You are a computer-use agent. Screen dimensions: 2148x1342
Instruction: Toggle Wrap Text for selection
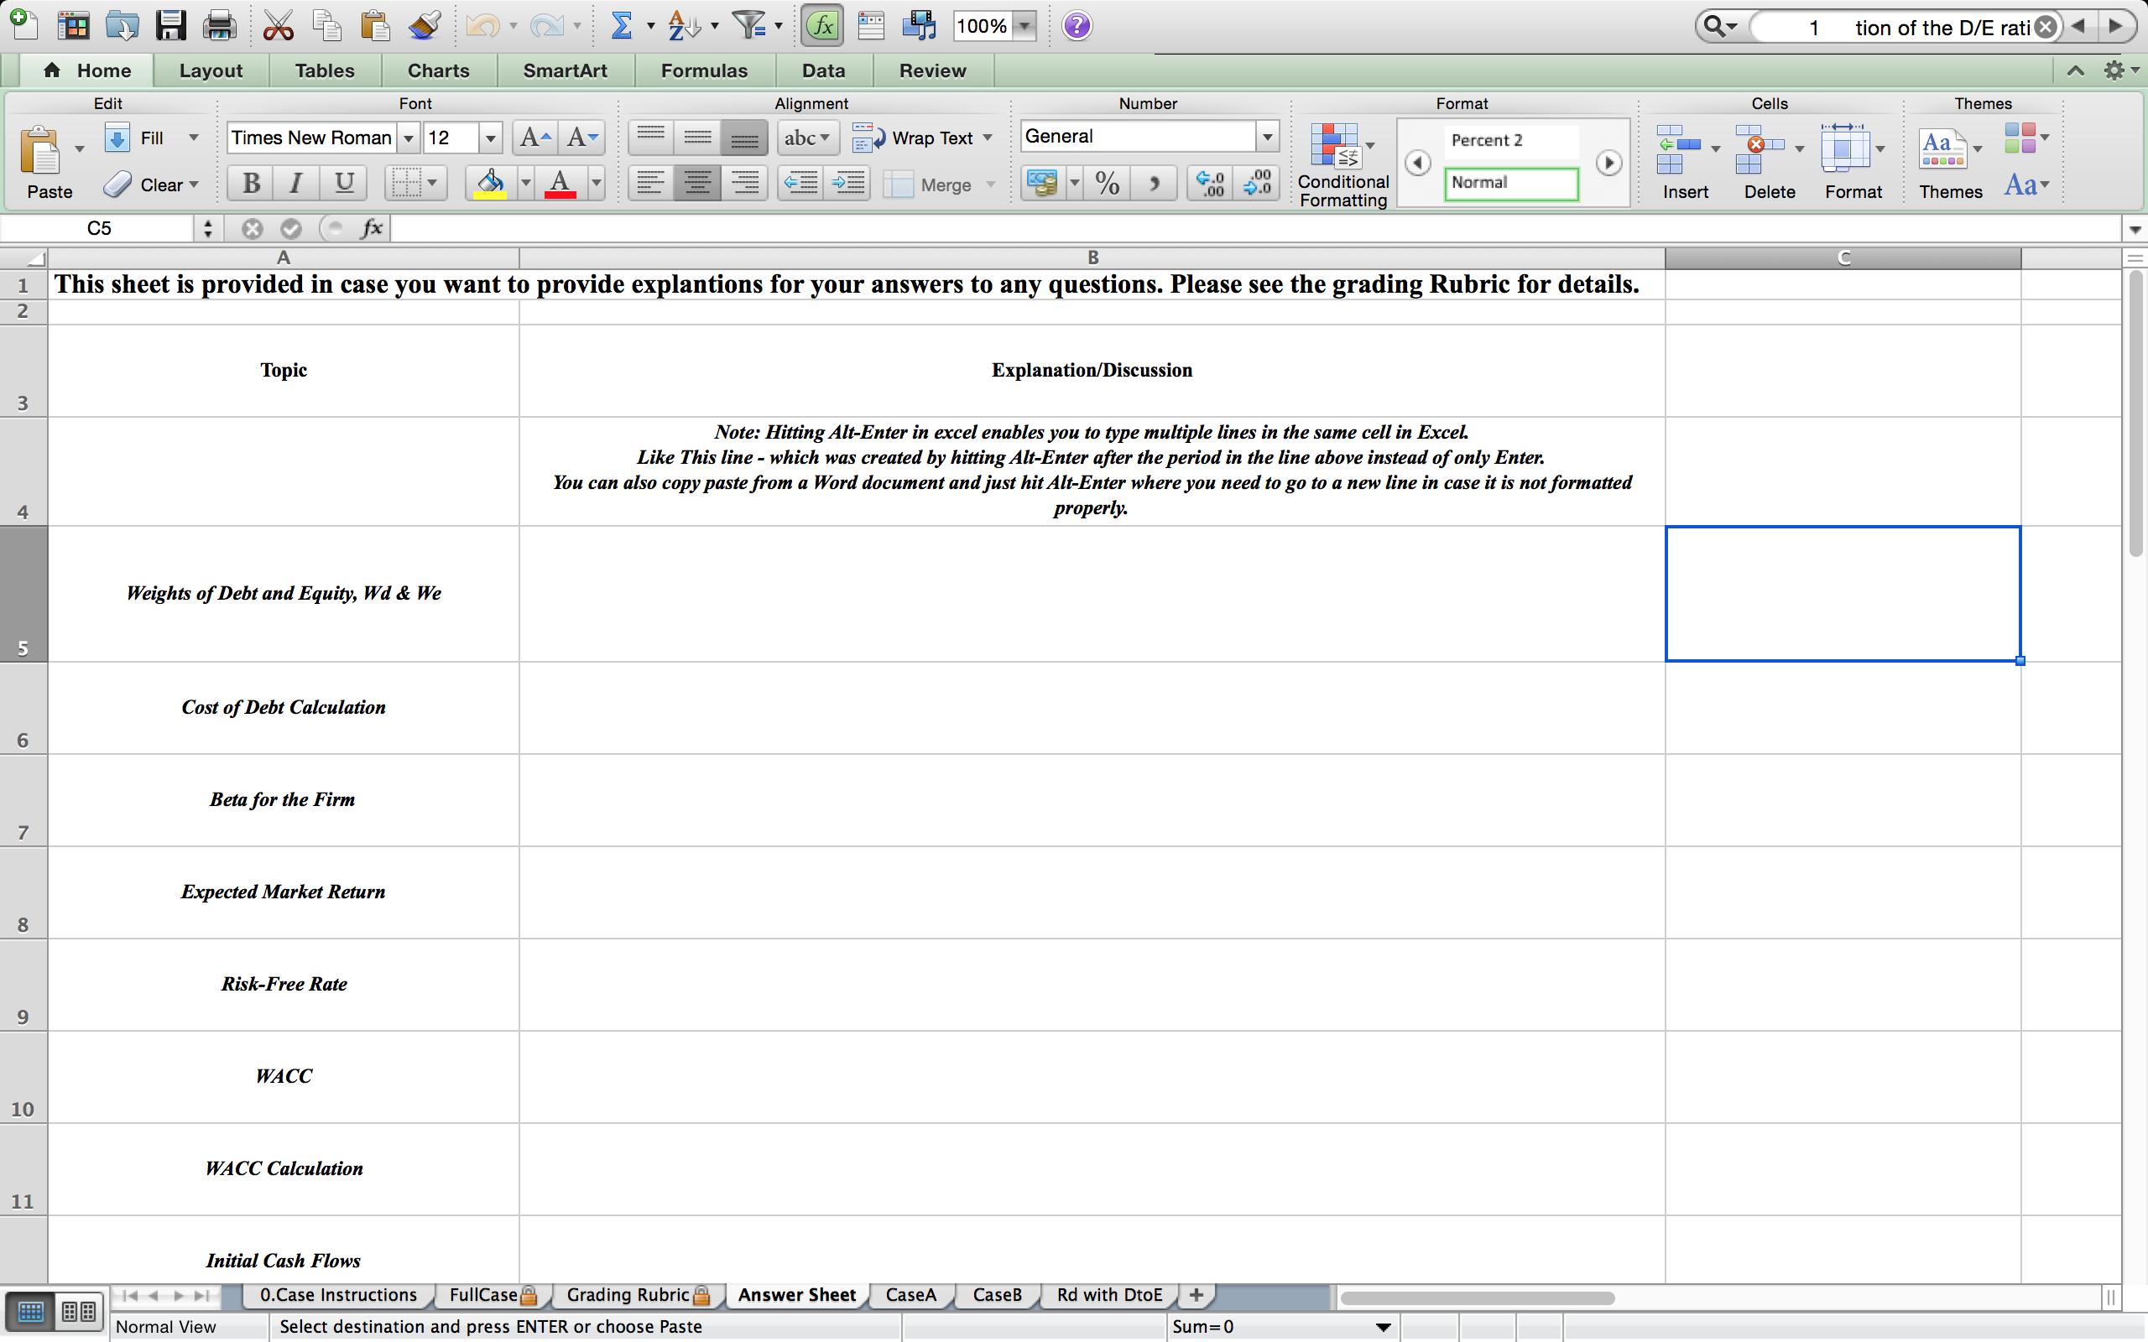pyautogui.click(x=923, y=138)
